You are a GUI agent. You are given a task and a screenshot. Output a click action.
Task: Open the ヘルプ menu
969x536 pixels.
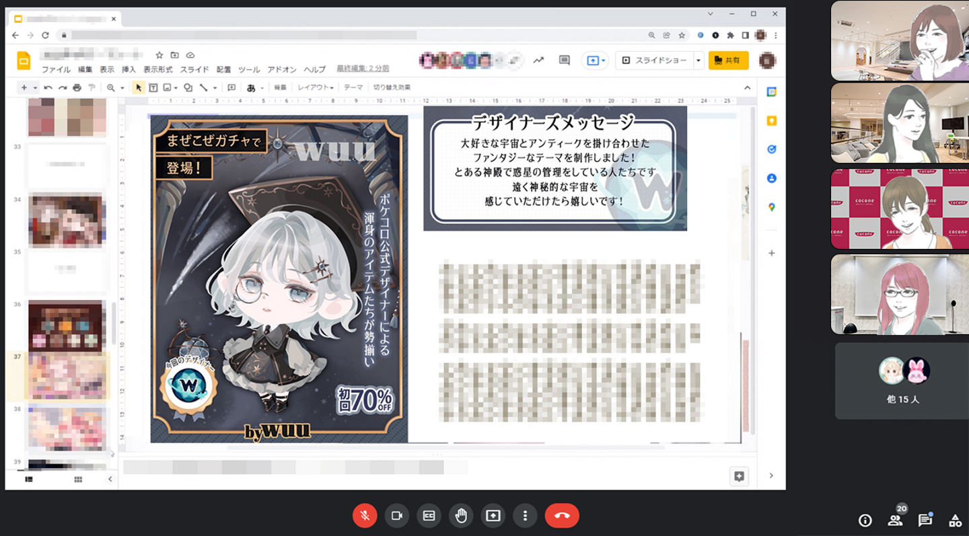coord(314,69)
